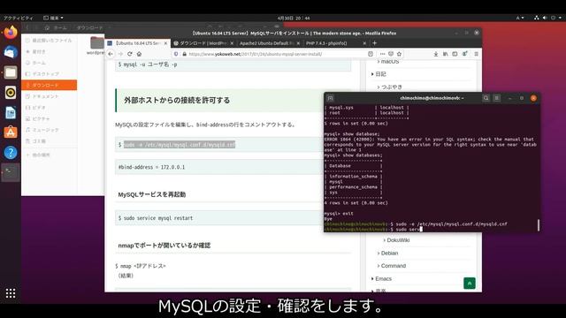The width and height of the screenshot is (566, 318).
Task: Select Trash in Files sidebar
Action: (50, 141)
